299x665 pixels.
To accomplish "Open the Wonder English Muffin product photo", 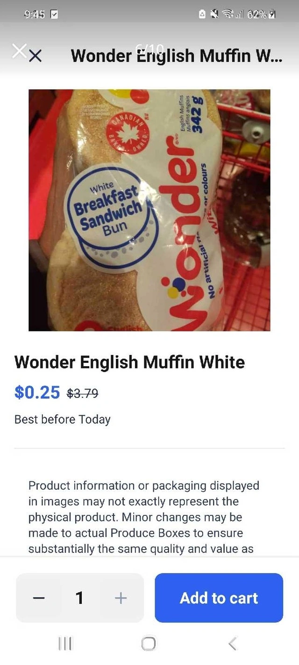I will coord(149,210).
